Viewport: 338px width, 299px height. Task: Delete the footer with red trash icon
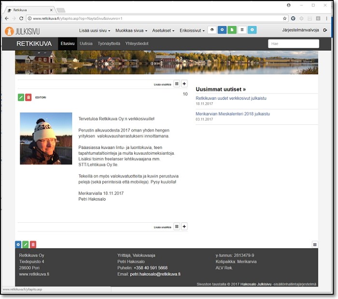tap(33, 245)
